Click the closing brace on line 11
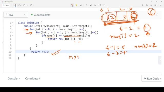Screen dimensions: 164x92 [25, 55]
